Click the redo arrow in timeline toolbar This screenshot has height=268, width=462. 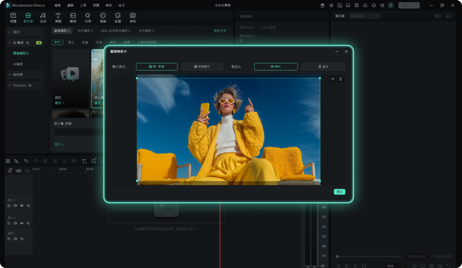coord(36,161)
